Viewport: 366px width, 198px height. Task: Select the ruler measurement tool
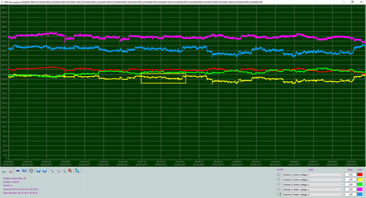point(77,171)
